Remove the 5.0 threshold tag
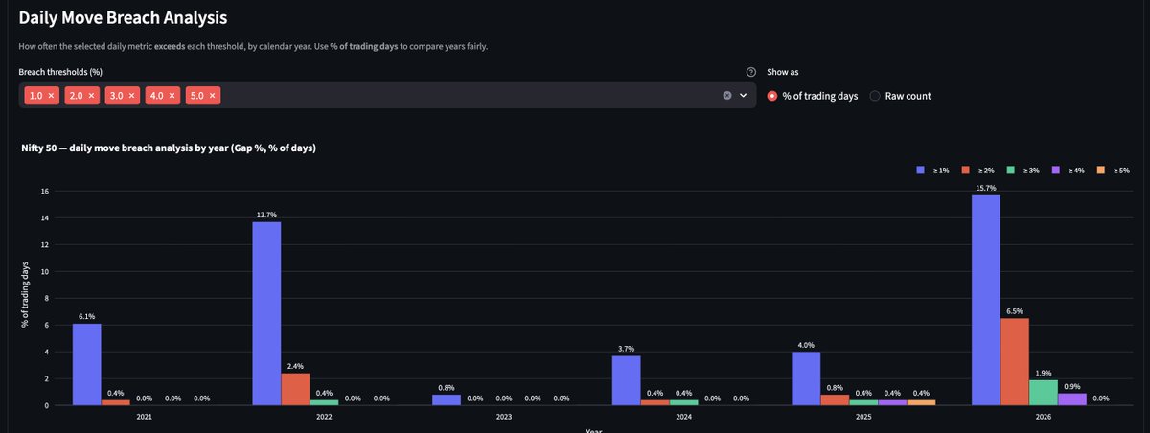This screenshot has height=433, width=1150. (x=213, y=96)
